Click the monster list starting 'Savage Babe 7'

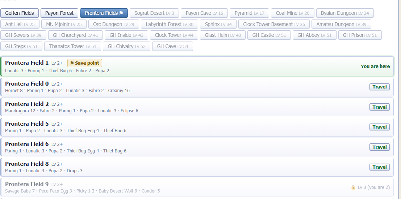[82, 191]
